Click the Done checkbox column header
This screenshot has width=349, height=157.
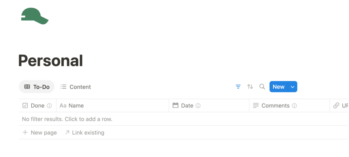point(33,106)
